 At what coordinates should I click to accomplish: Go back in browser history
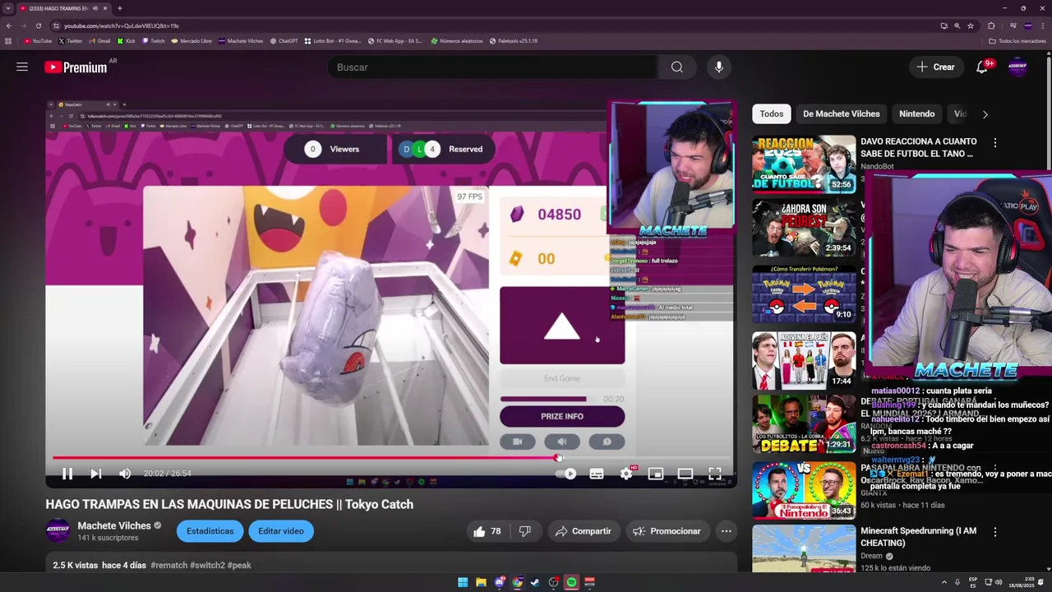[x=9, y=25]
